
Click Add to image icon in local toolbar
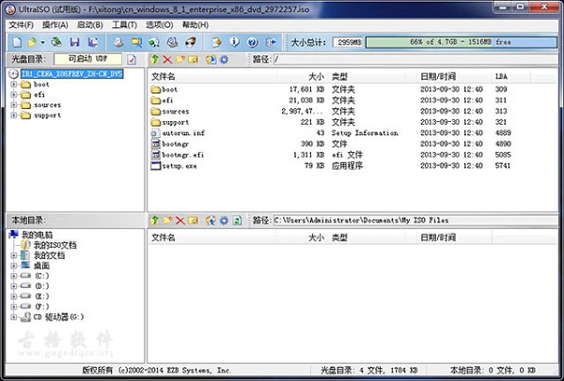coord(211,221)
